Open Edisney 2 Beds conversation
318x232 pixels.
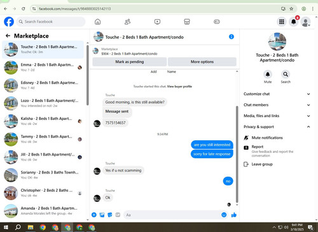pyautogui.click(x=43, y=85)
